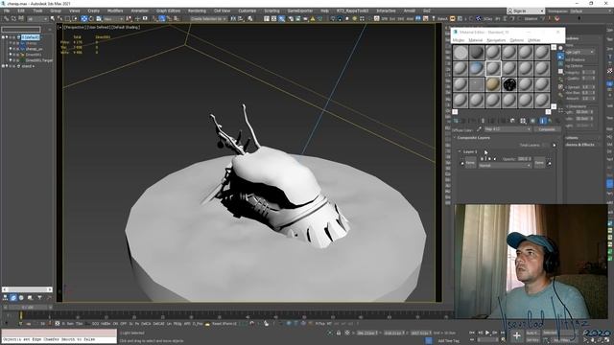Click left None texture button in Layer 1

coord(470,162)
